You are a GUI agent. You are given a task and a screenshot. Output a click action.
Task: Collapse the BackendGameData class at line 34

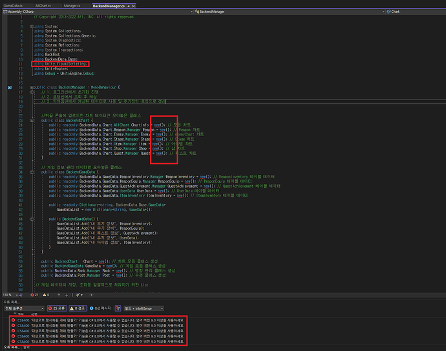32,172
